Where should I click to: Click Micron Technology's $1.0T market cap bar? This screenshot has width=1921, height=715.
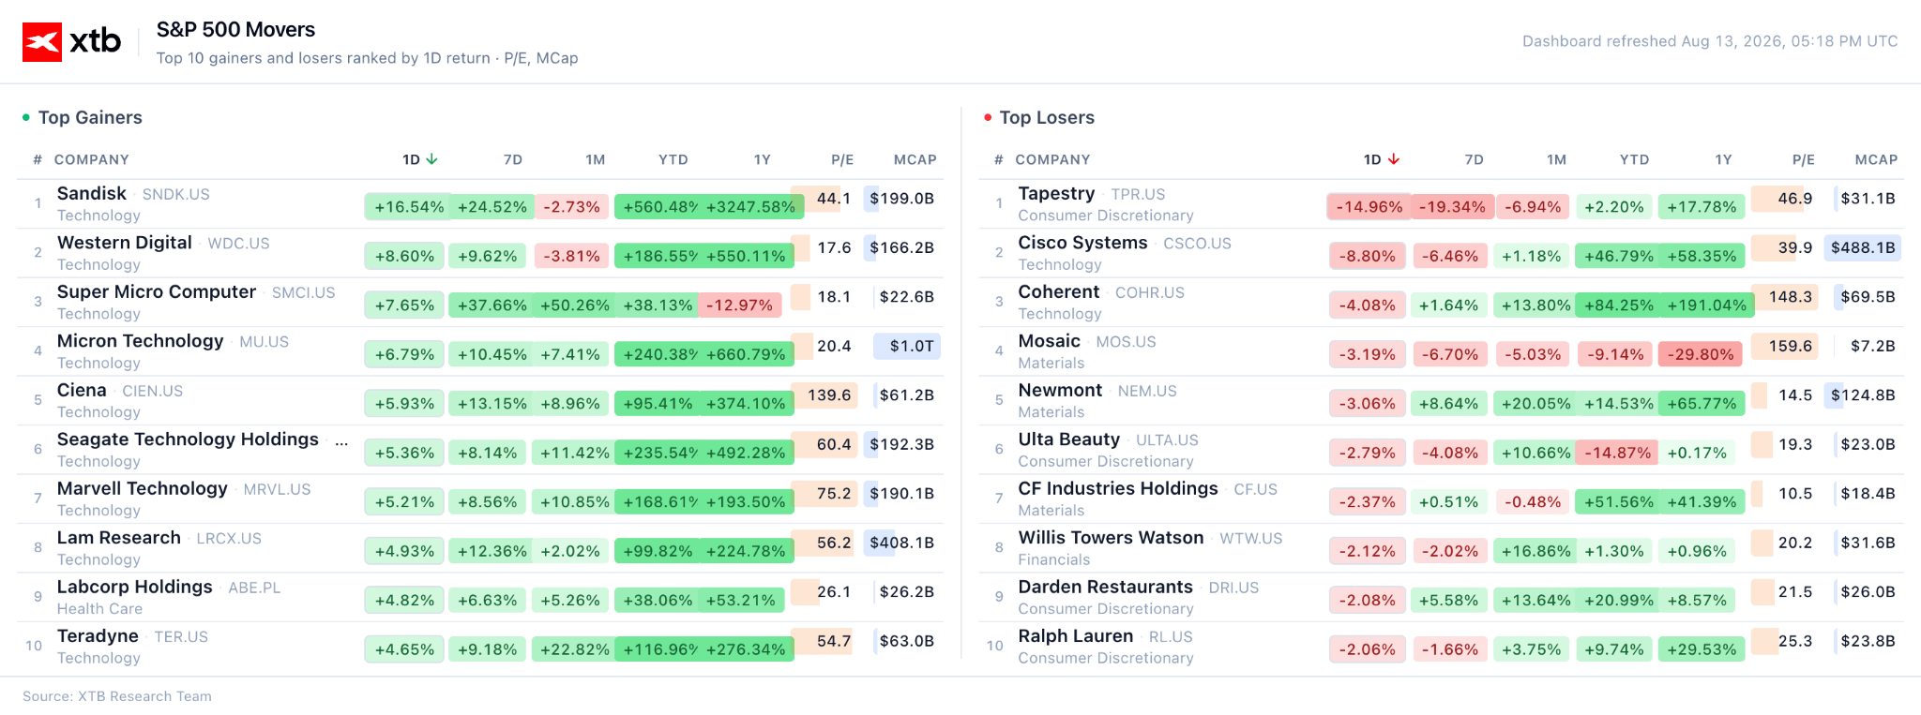(906, 346)
